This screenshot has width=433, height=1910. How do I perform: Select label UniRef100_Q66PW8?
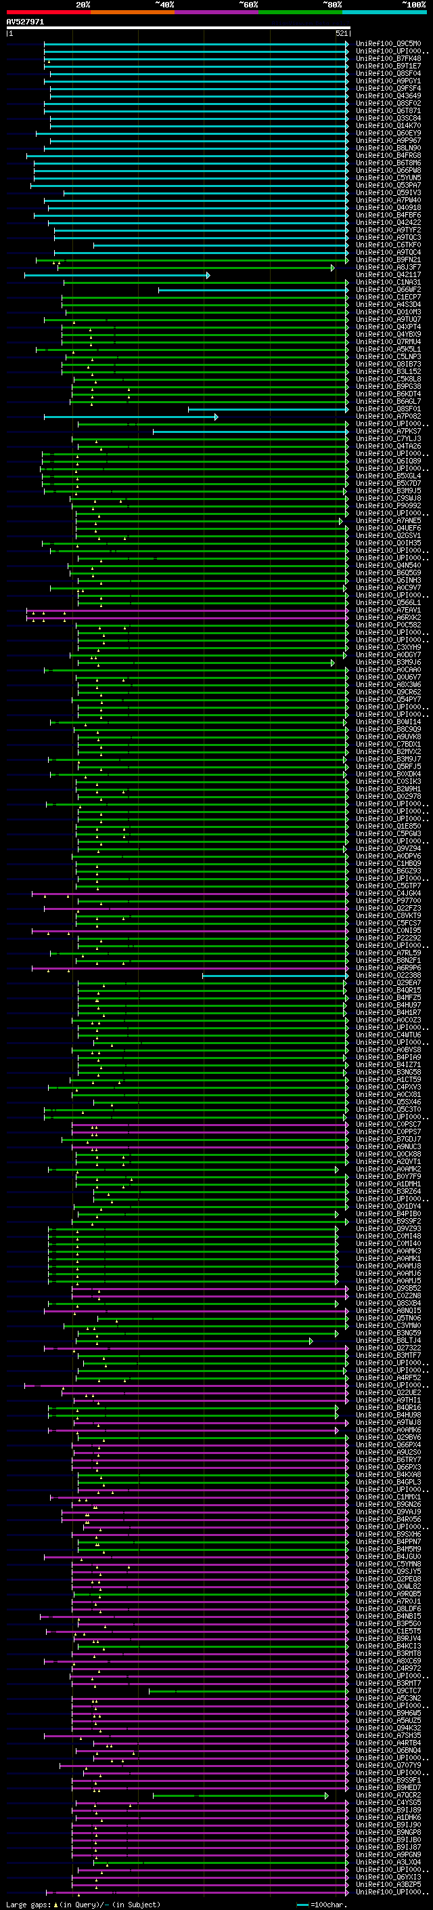pyautogui.click(x=388, y=171)
